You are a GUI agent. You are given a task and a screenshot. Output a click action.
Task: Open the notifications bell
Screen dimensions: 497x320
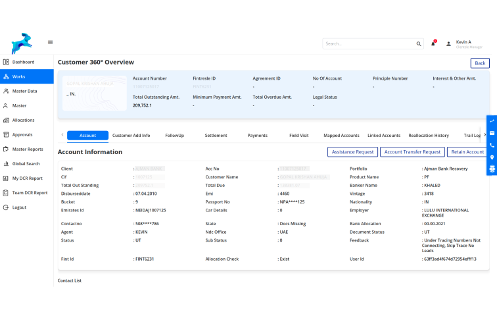point(433,43)
